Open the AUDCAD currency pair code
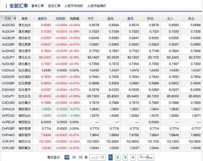Viewport: 203px width, 161px height. pyautogui.click(x=8, y=25)
